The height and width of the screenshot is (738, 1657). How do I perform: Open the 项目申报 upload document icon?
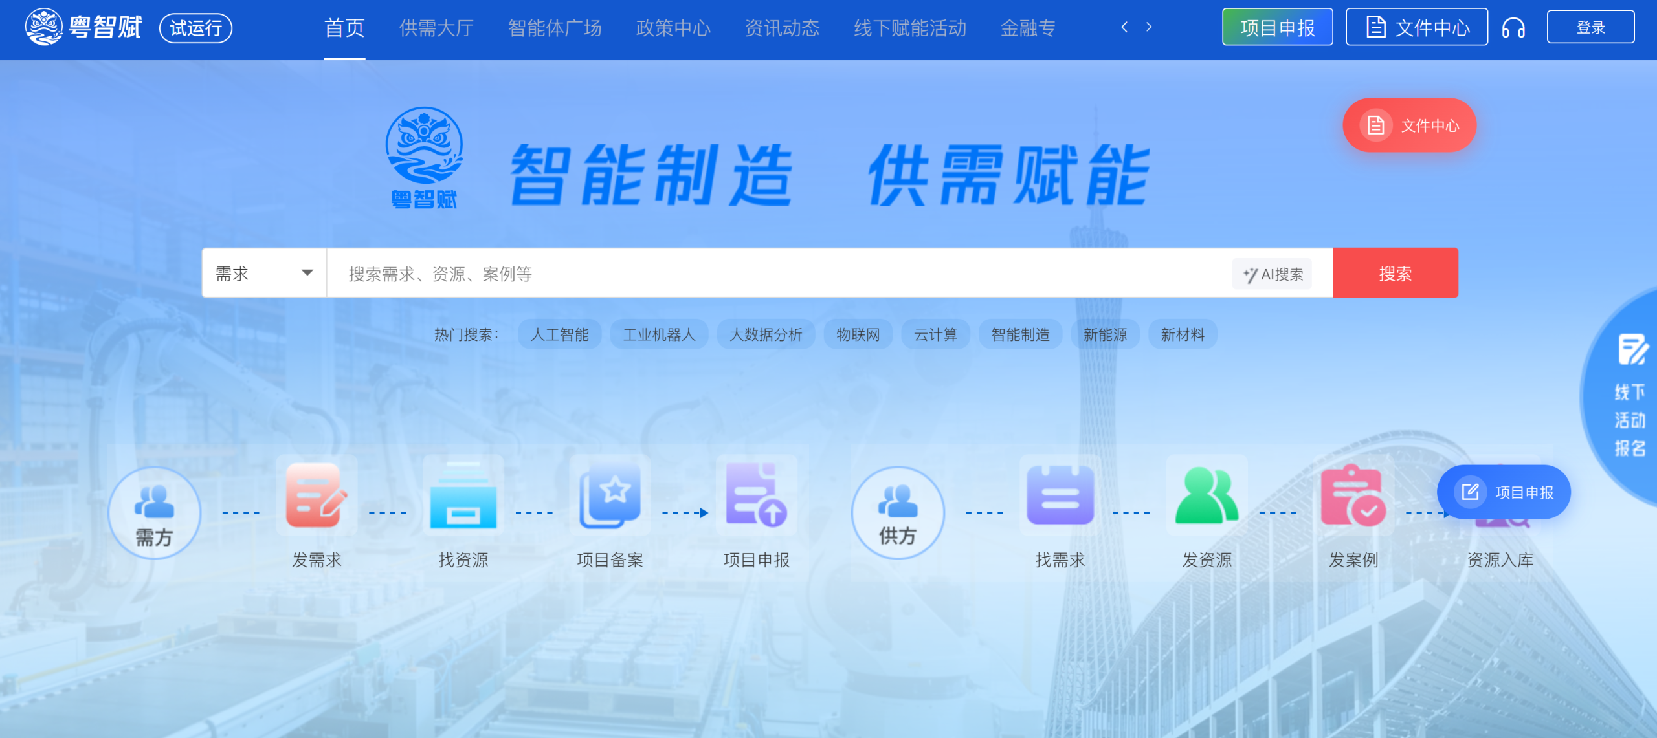pyautogui.click(x=756, y=496)
